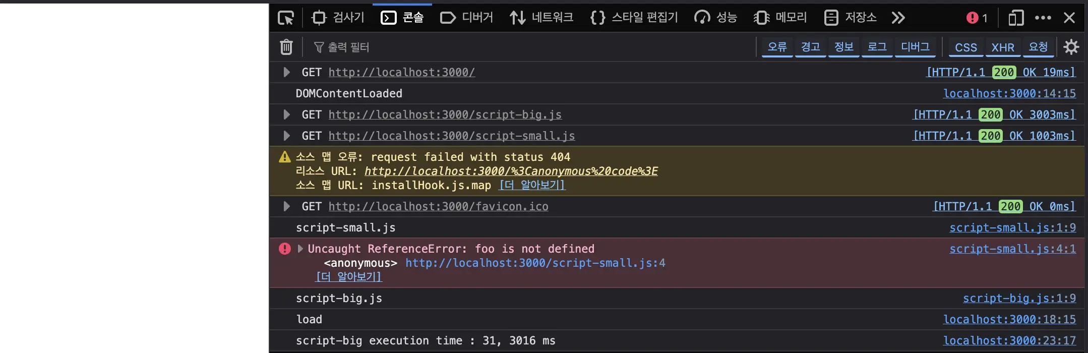Close the developer tools panel
The image size is (1088, 353).
click(1069, 18)
